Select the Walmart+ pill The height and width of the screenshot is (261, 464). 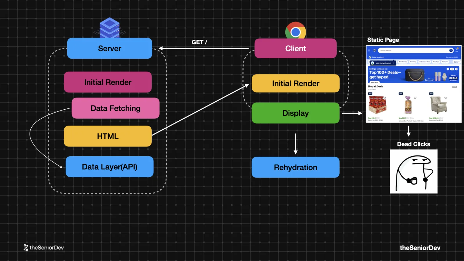(445, 62)
